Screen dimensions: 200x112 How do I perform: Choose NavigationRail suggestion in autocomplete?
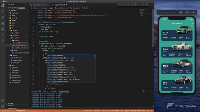pyautogui.click(x=71, y=63)
